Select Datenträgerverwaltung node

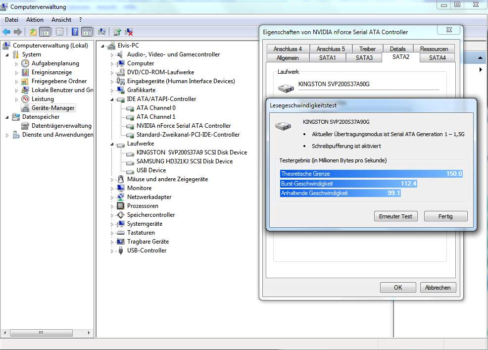tap(61, 126)
